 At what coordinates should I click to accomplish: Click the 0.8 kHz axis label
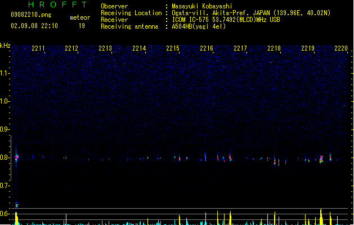click(5, 157)
